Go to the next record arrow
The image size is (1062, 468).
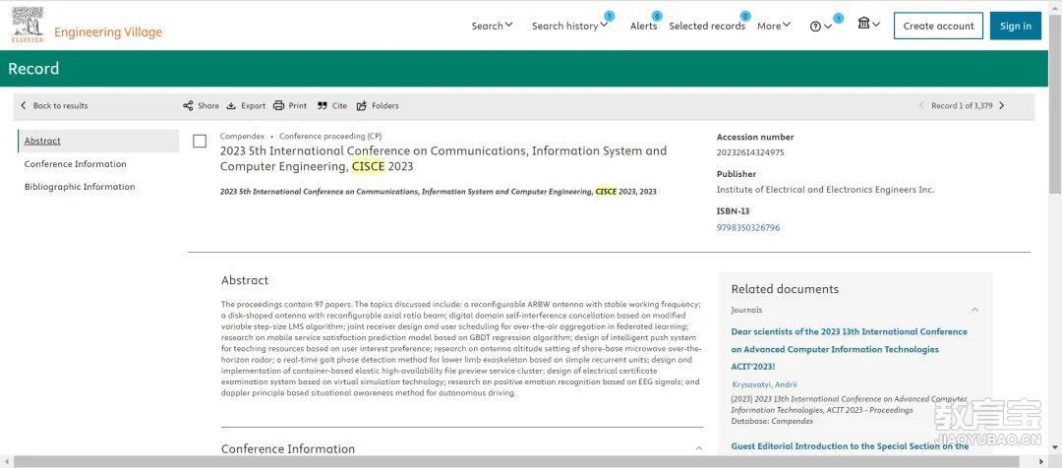click(x=1002, y=105)
